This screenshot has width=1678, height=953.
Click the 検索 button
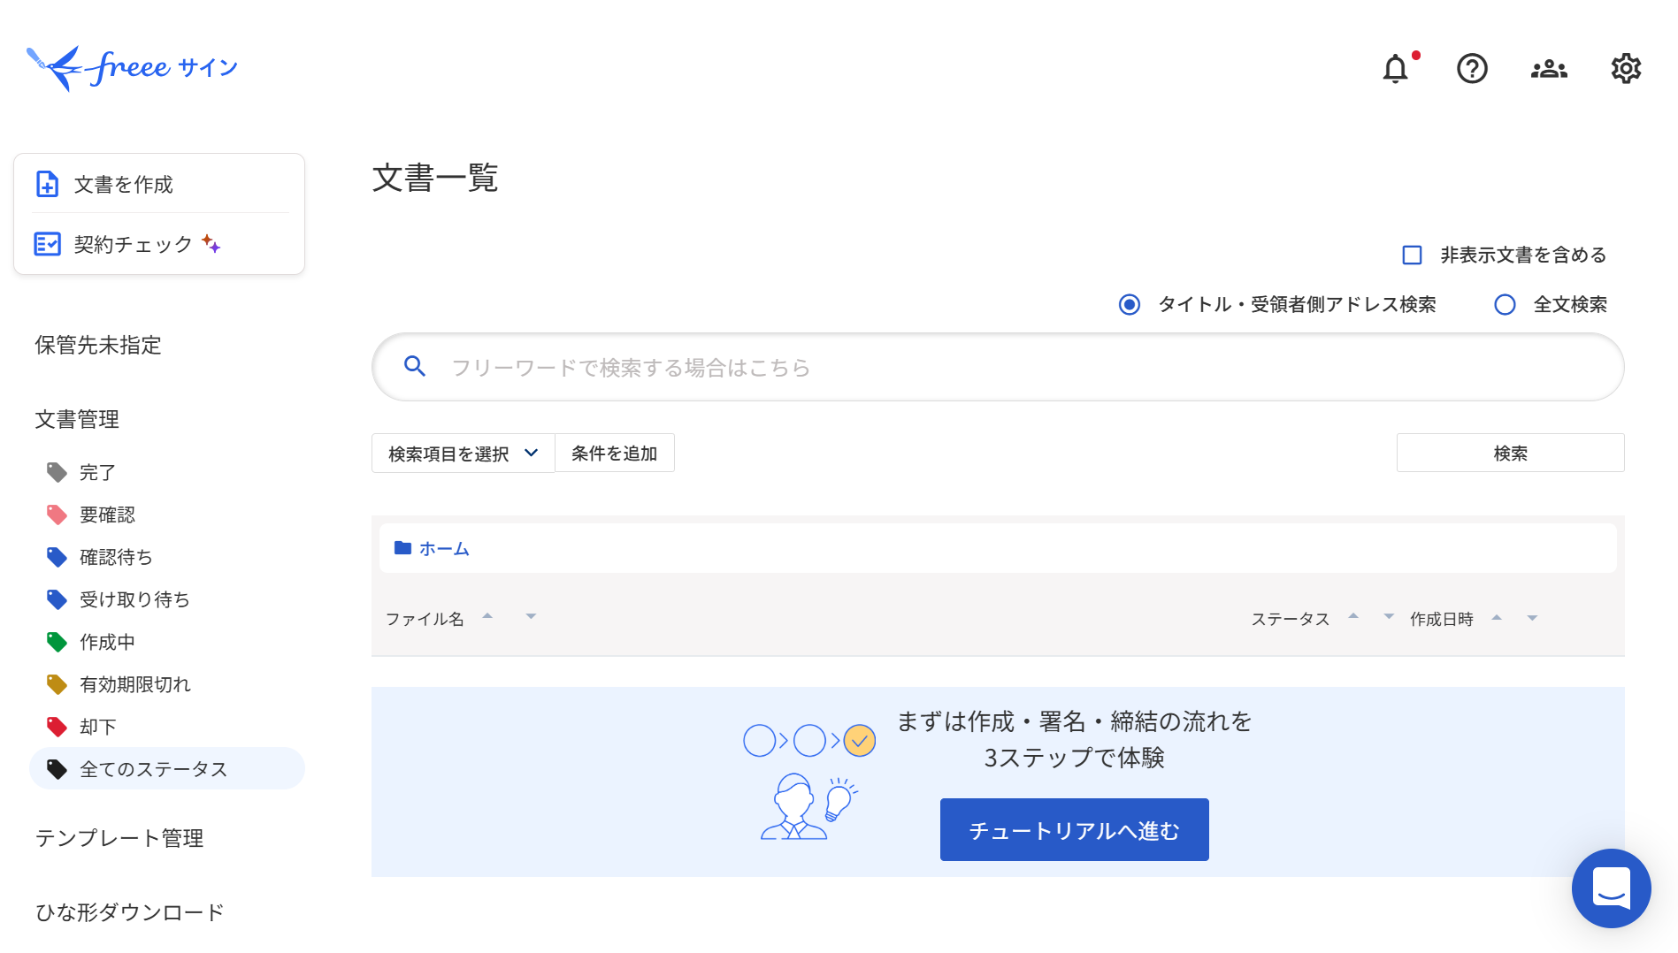click(x=1510, y=454)
